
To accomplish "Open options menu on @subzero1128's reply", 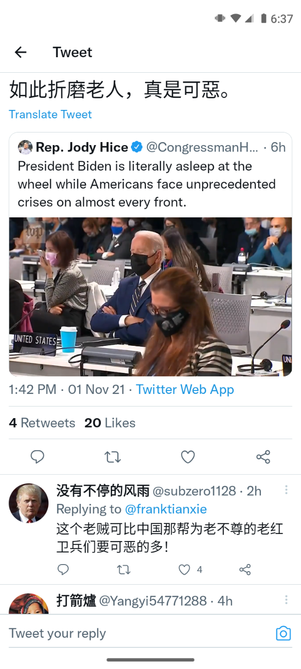I will point(286,490).
